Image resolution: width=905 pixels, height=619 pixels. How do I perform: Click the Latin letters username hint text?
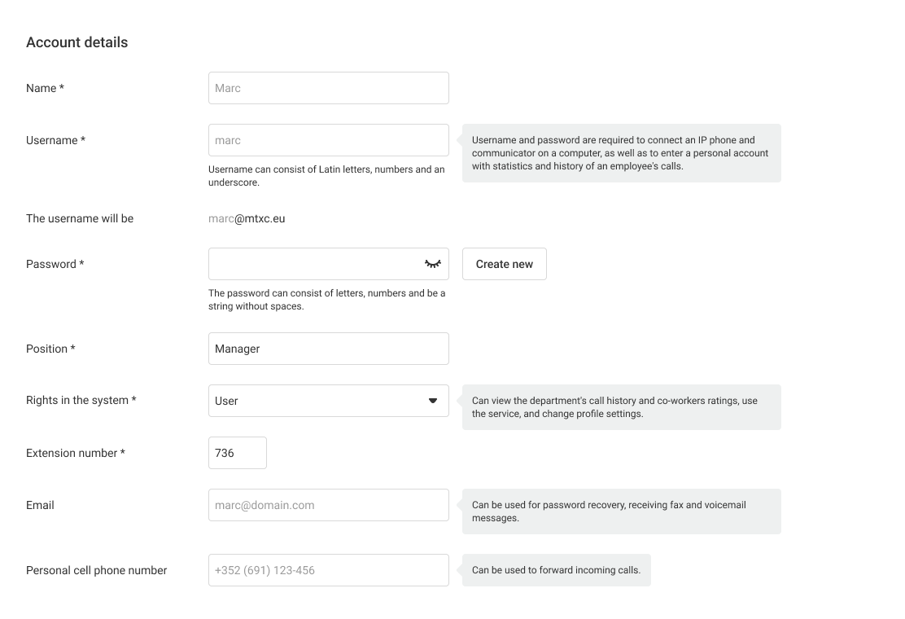click(326, 176)
